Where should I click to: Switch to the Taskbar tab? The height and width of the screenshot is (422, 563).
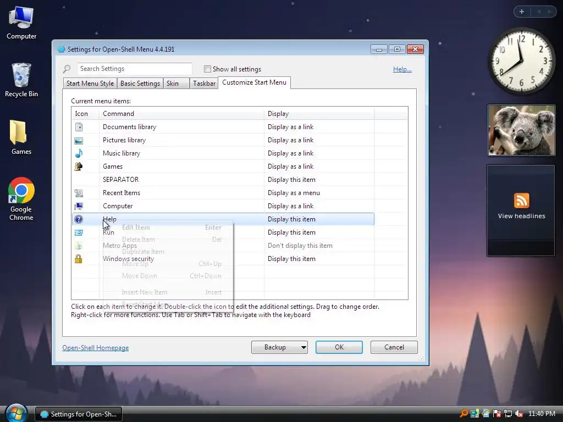[204, 84]
